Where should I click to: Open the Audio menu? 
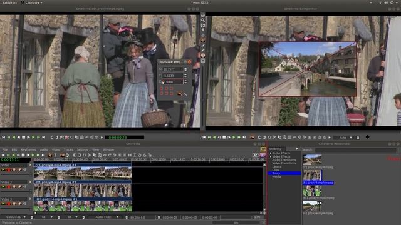point(44,149)
